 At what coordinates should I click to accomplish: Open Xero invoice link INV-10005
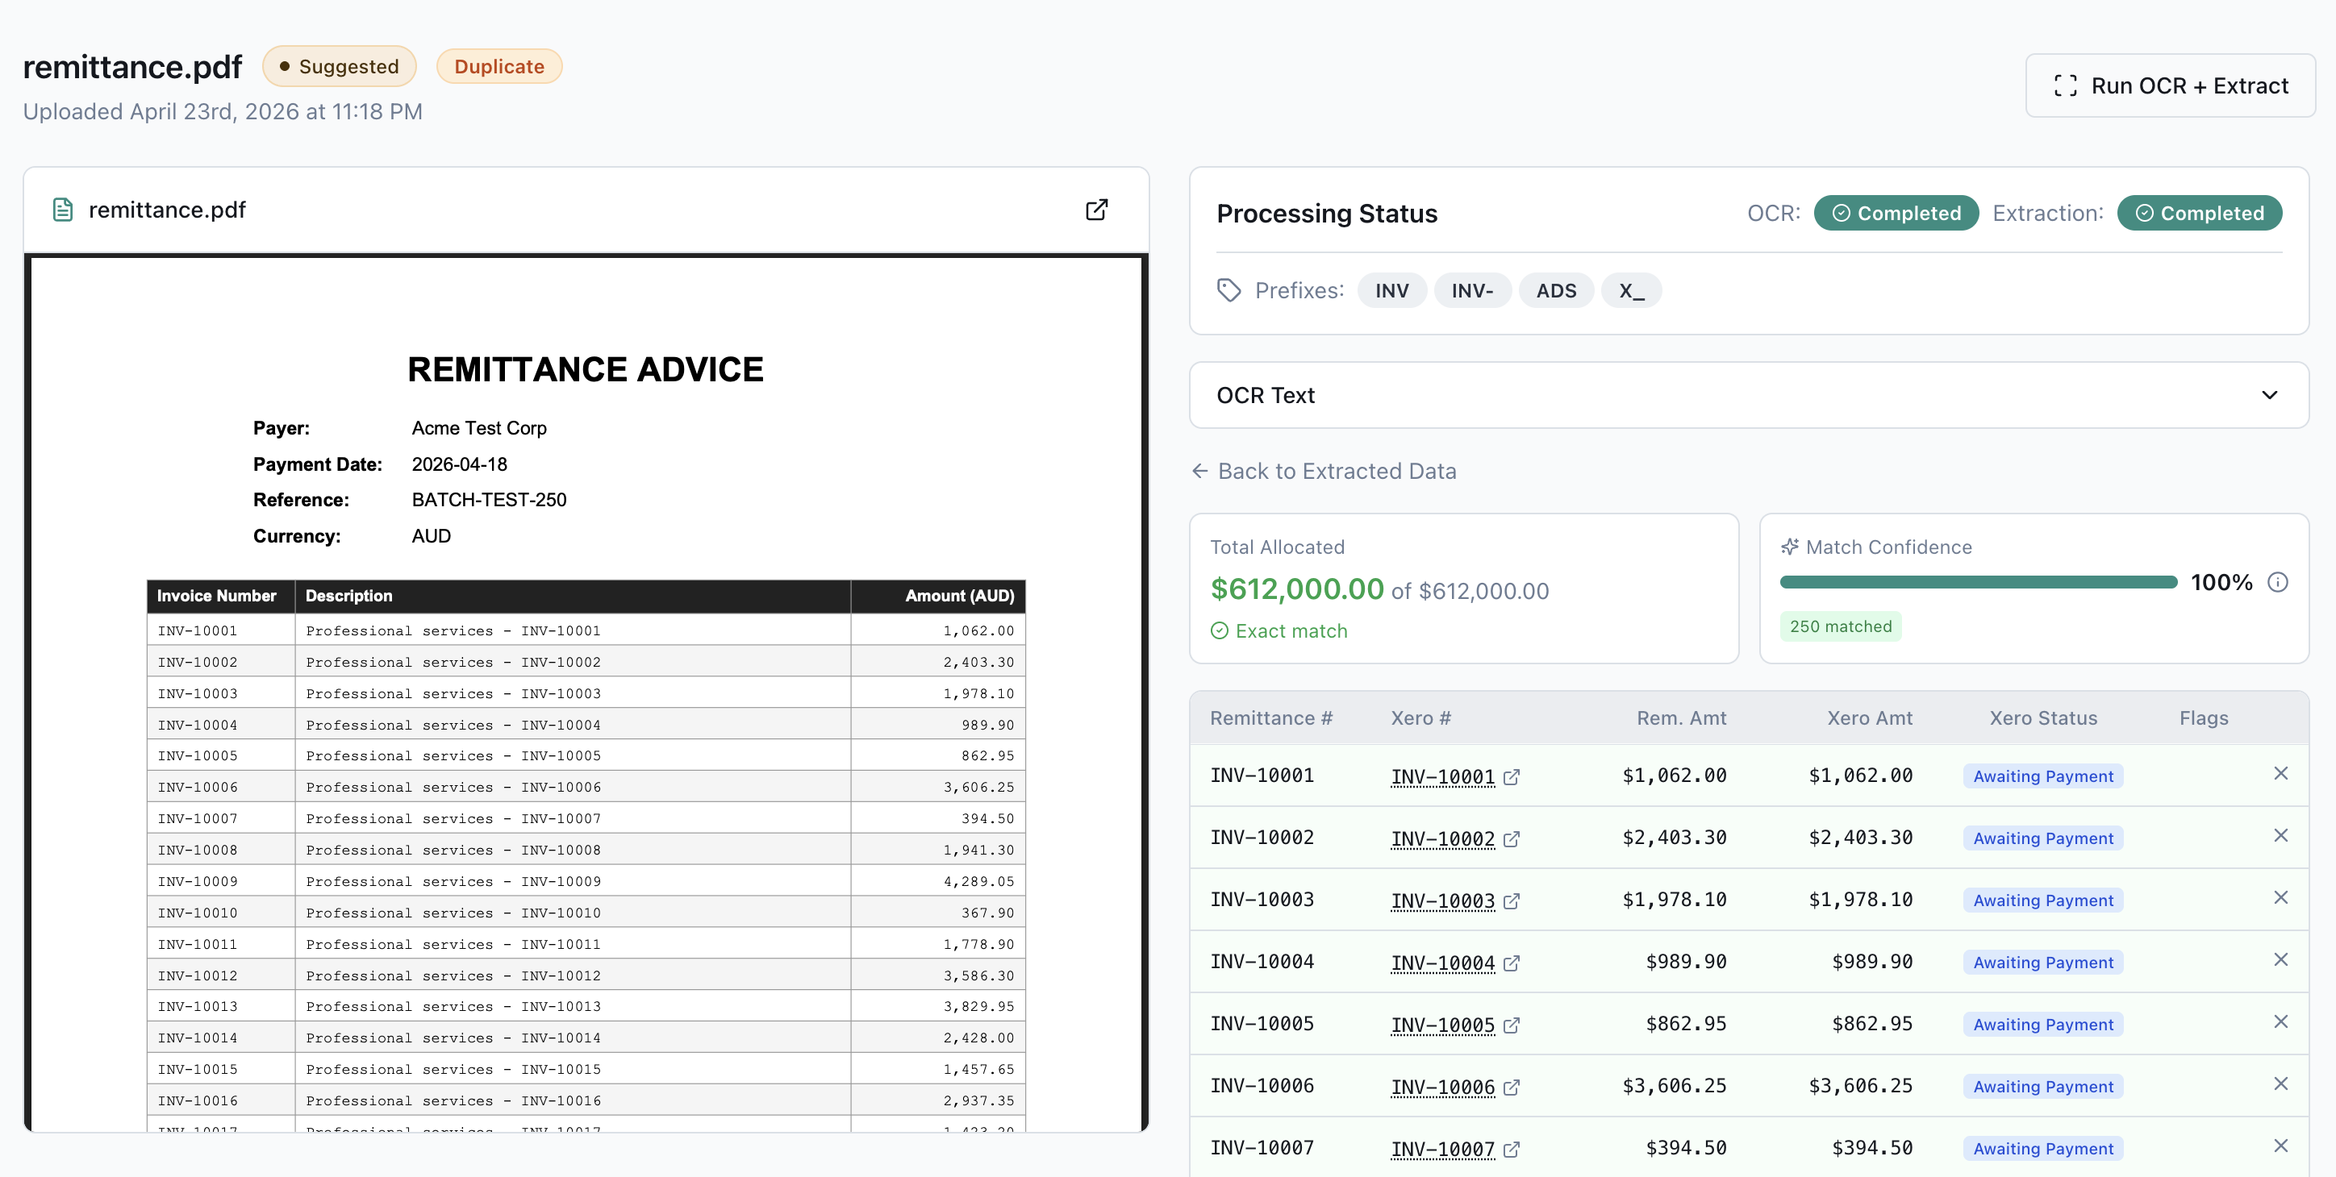(1442, 1025)
